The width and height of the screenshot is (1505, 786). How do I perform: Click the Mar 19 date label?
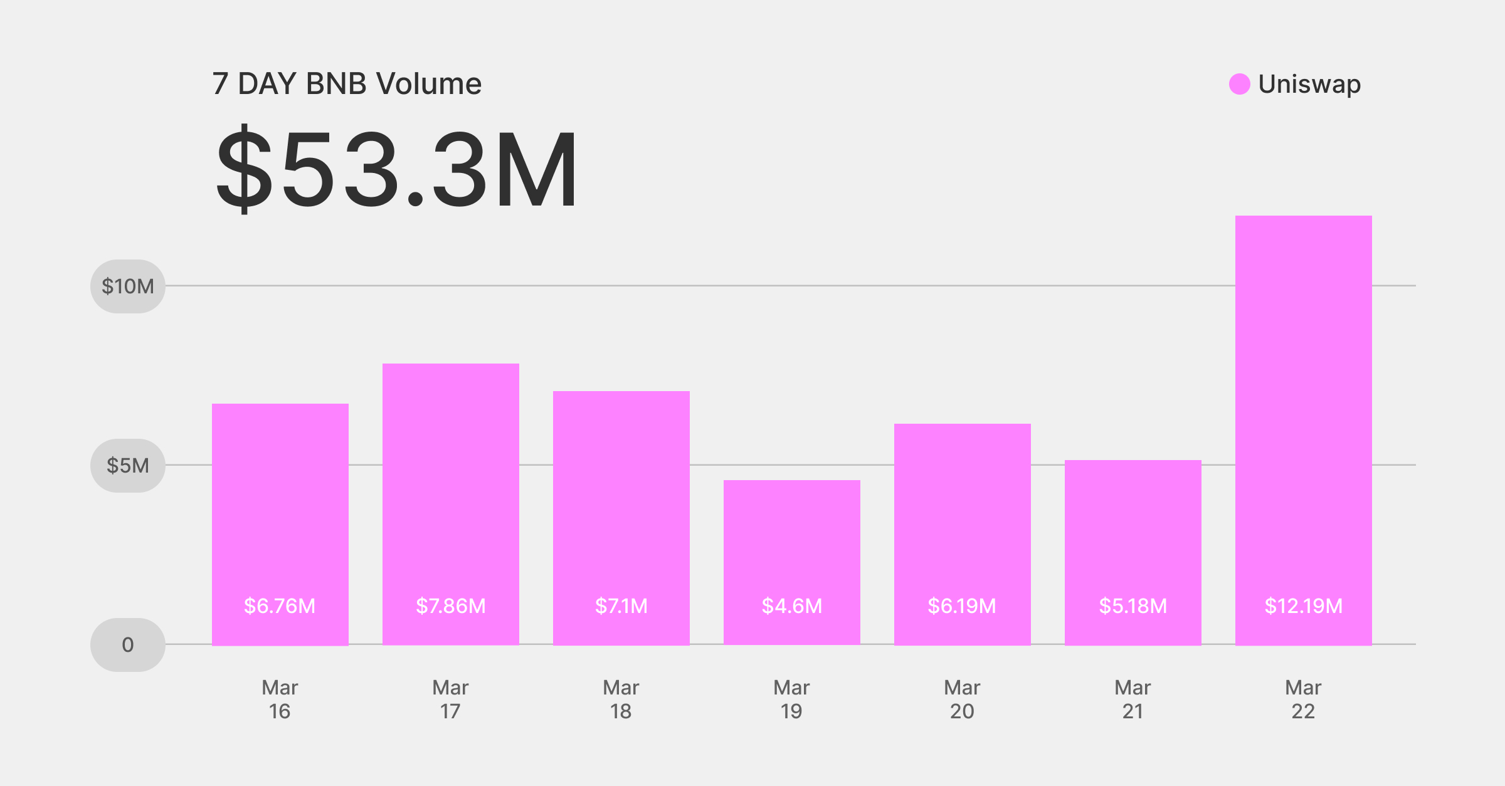tap(791, 700)
